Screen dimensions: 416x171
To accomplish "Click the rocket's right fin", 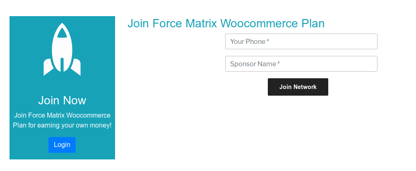I will (x=76, y=68).
